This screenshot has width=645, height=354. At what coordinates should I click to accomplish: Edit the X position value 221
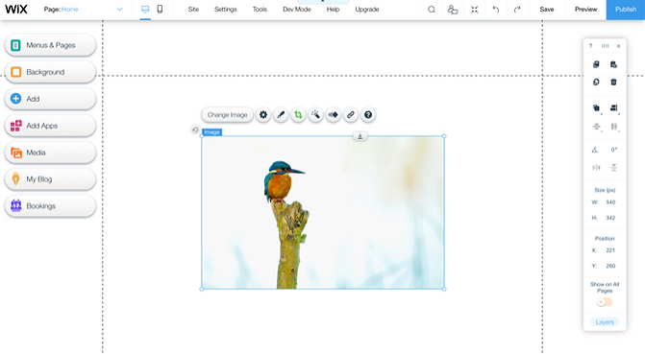tap(610, 250)
